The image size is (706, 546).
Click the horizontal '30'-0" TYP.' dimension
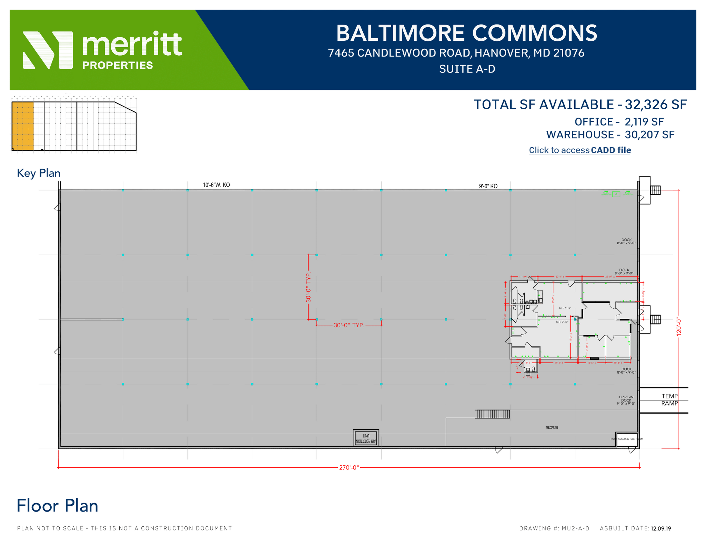pyautogui.click(x=349, y=325)
